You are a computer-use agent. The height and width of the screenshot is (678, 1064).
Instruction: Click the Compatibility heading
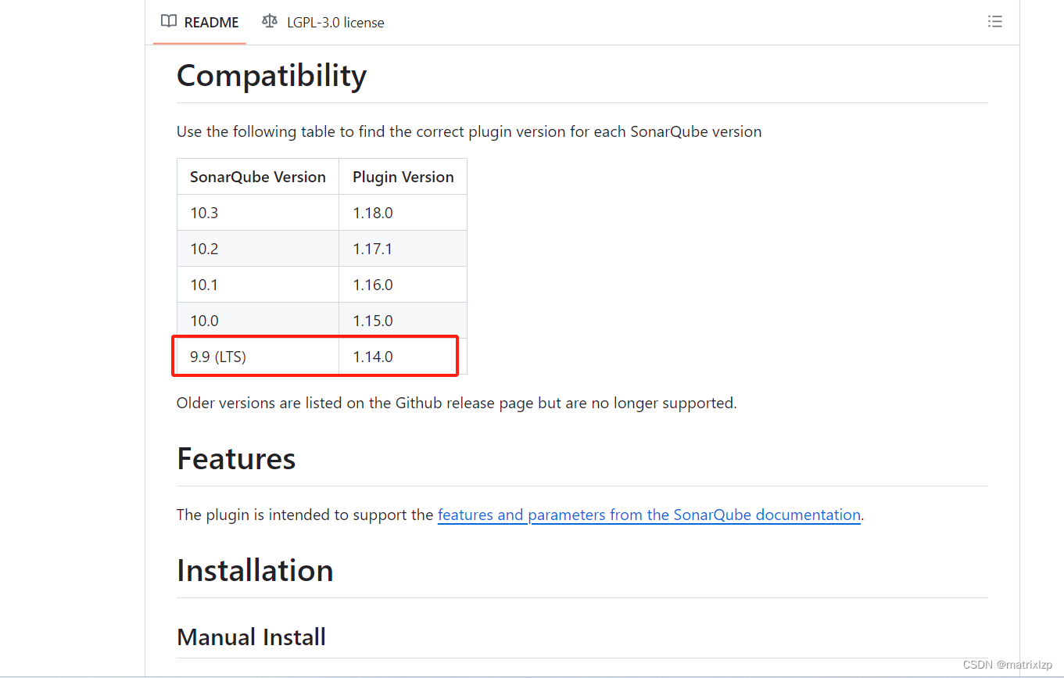pyautogui.click(x=271, y=76)
